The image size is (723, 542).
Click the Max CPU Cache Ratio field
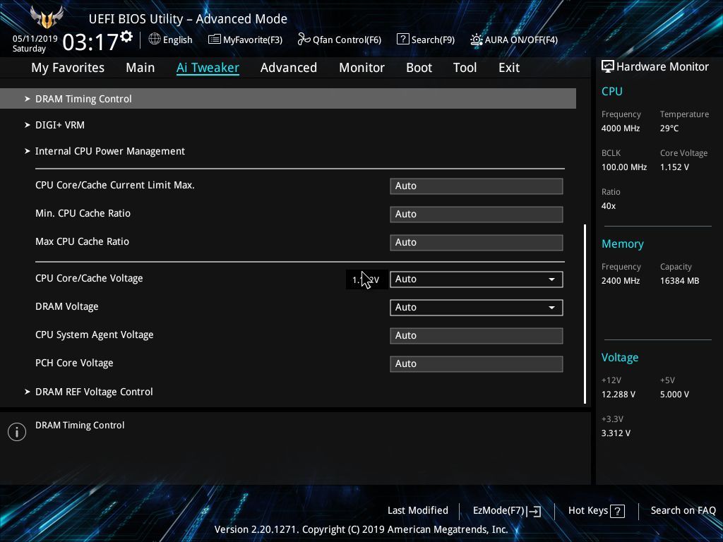click(x=477, y=243)
